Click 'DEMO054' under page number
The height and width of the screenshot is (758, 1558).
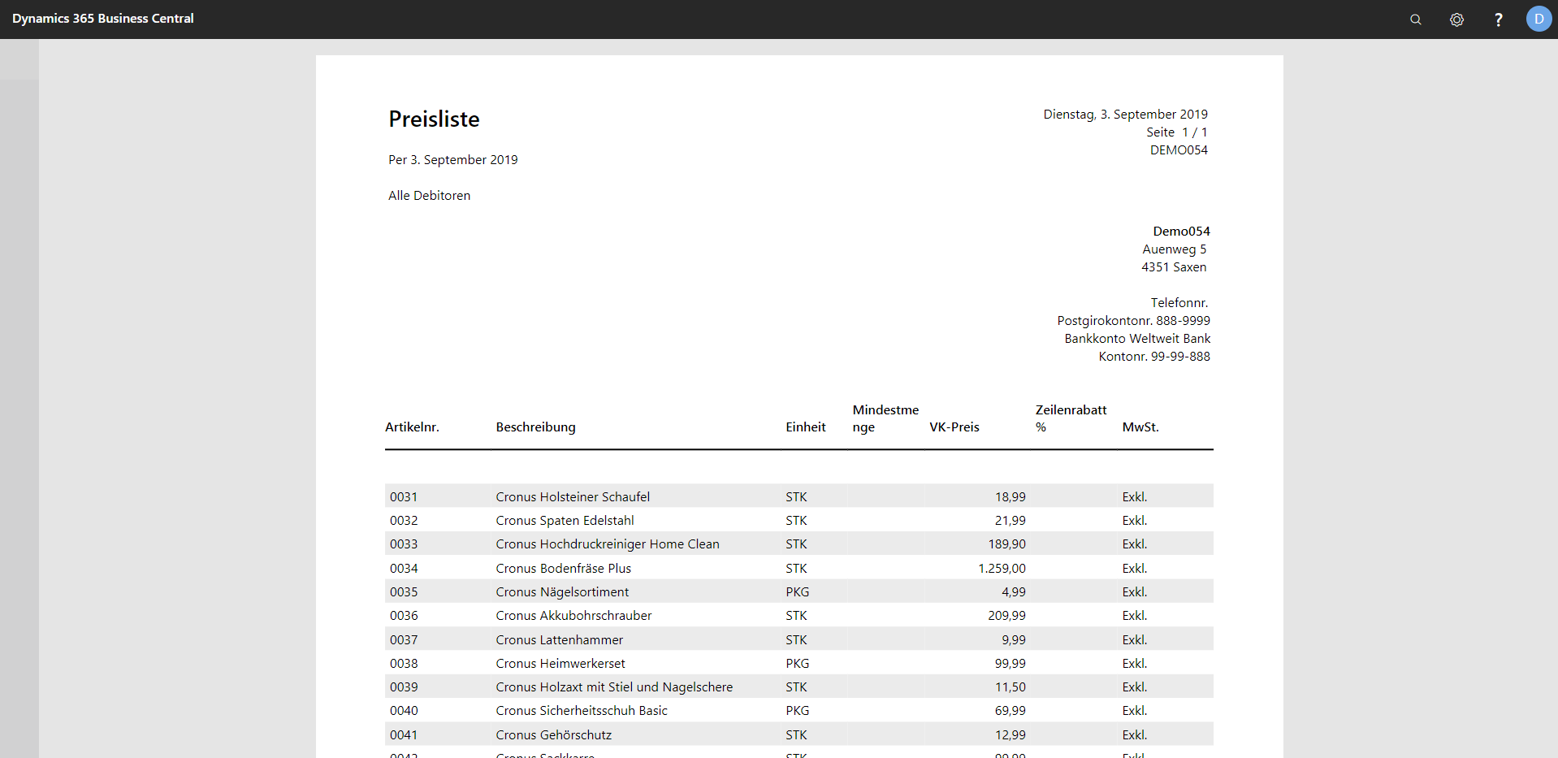pyautogui.click(x=1179, y=150)
